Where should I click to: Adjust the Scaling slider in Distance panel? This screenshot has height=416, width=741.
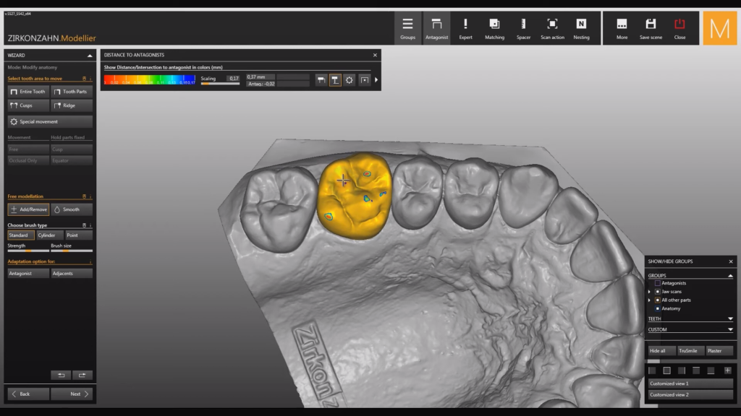pos(220,84)
